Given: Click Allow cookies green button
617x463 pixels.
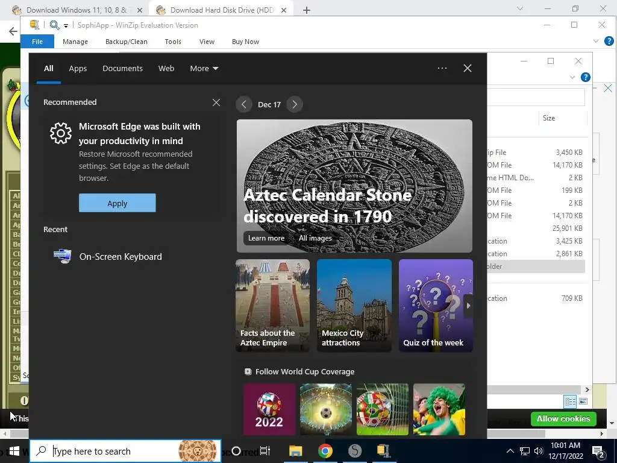Looking at the screenshot, I should (x=563, y=418).
